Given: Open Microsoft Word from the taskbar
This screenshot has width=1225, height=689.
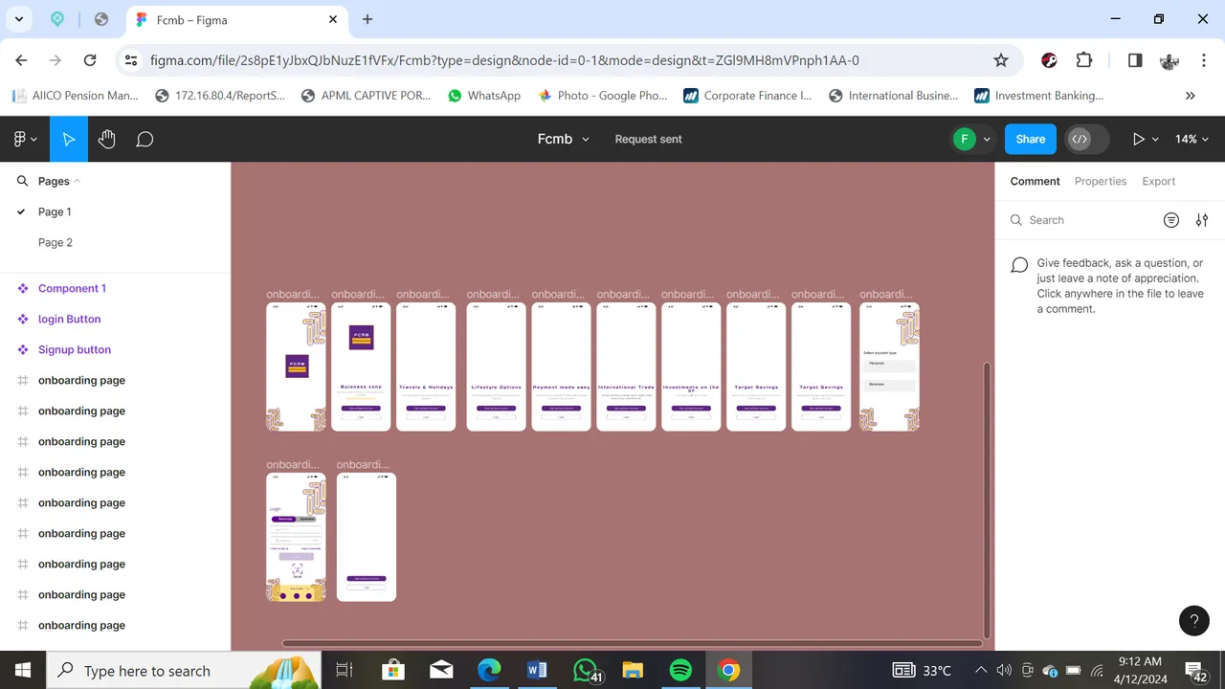Looking at the screenshot, I should coord(537,670).
